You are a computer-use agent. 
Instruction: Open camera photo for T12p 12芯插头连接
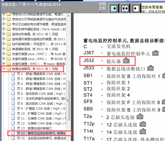click(143, 124)
